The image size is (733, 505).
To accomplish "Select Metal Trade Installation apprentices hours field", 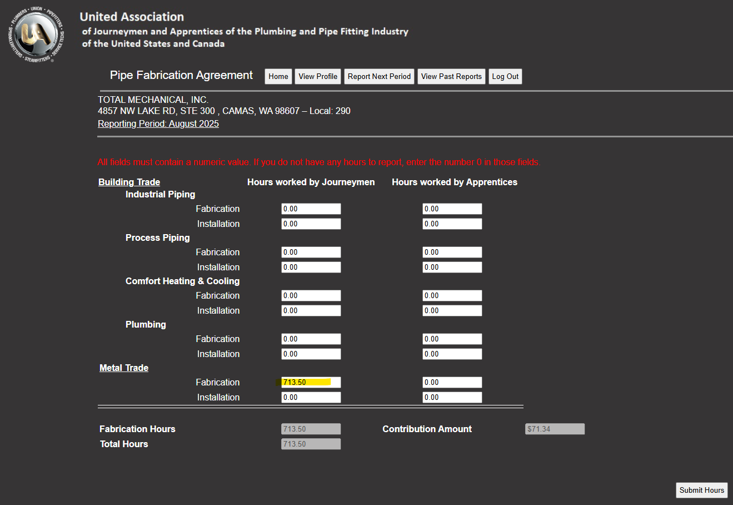I will pos(452,398).
